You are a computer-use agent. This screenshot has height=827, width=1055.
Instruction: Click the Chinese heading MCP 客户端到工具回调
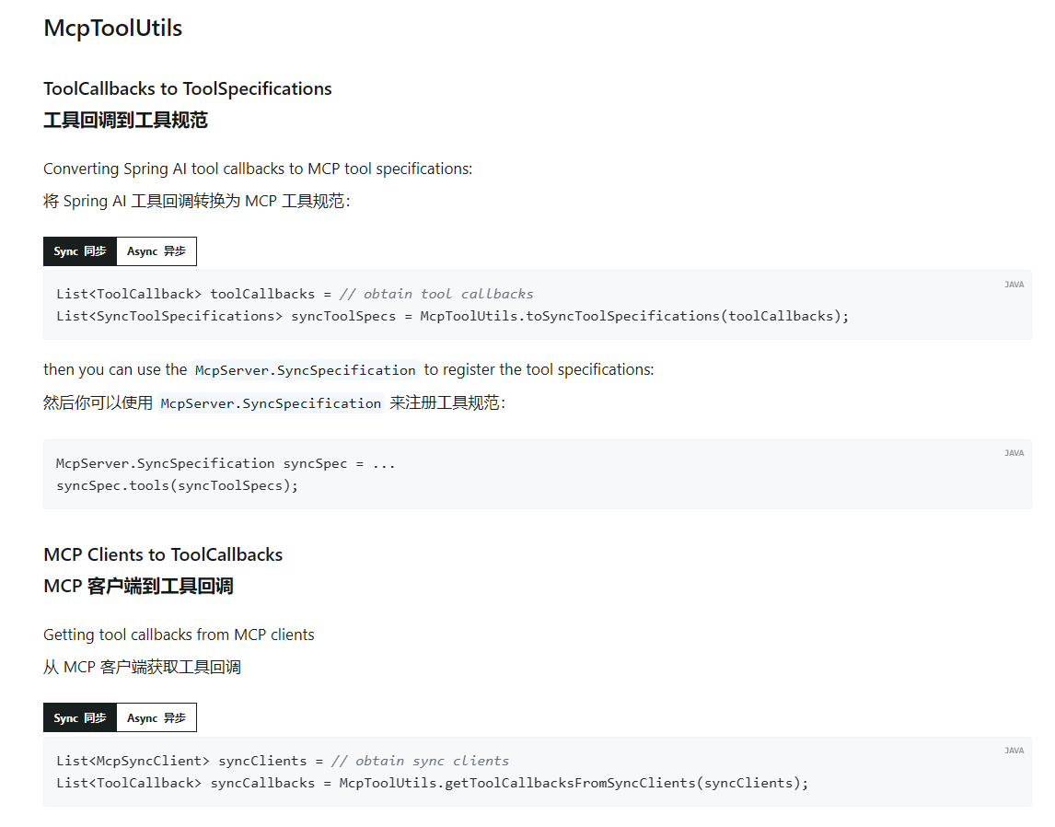click(x=138, y=586)
